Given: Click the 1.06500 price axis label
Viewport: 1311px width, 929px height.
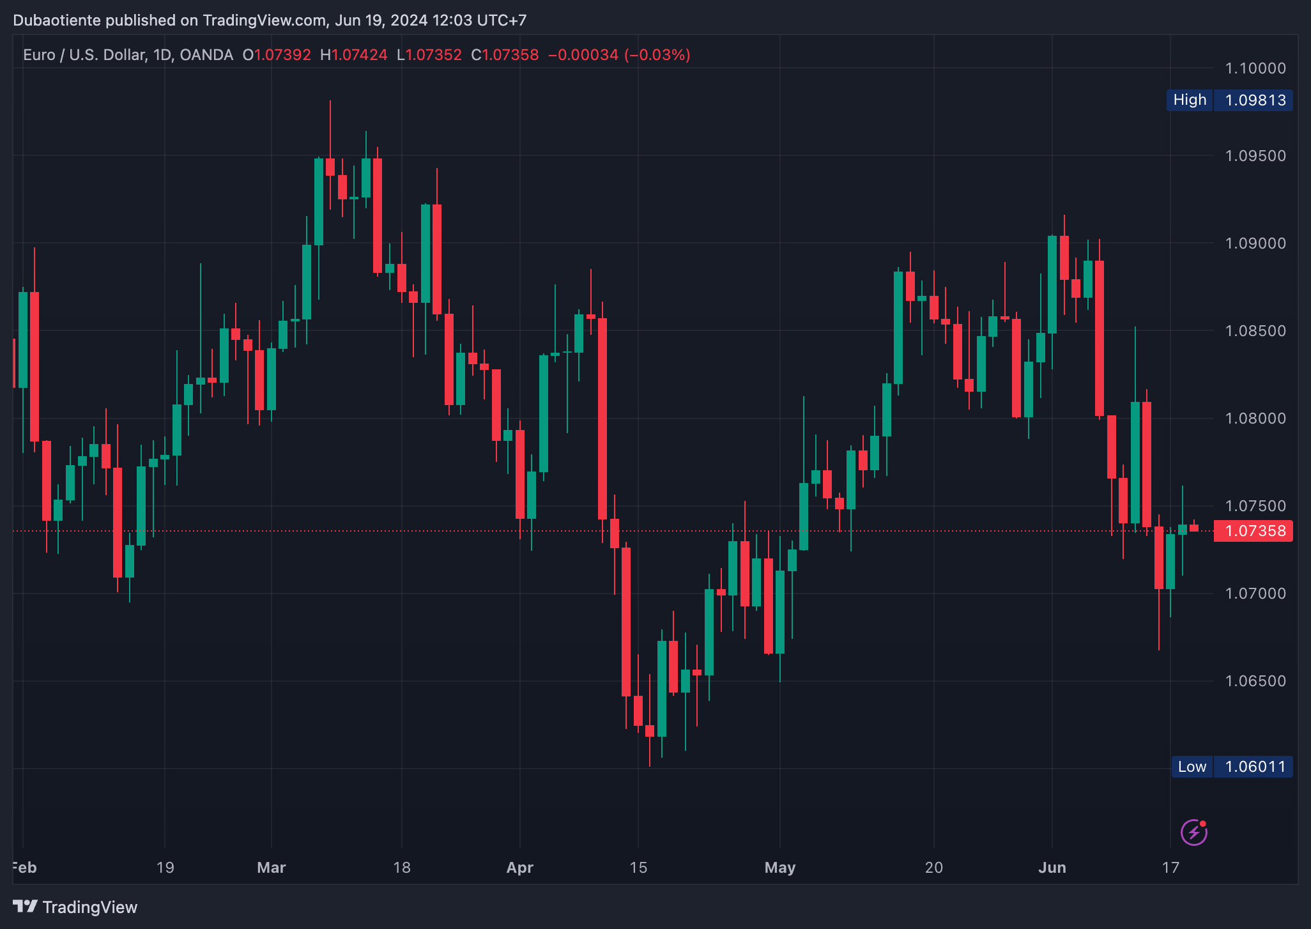Looking at the screenshot, I should coord(1255,681).
